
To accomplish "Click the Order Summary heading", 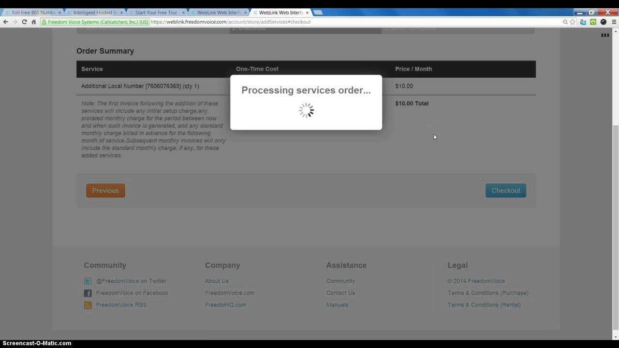I will [x=105, y=51].
